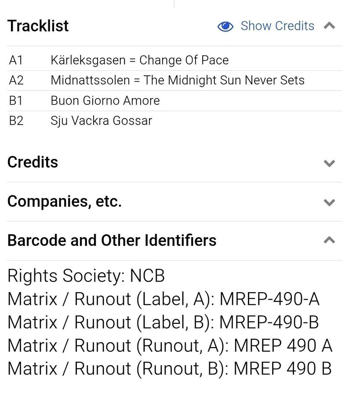This screenshot has width=349, height=396.
Task: Click the Barcode and Other Identifiers heading
Action: coord(112,241)
